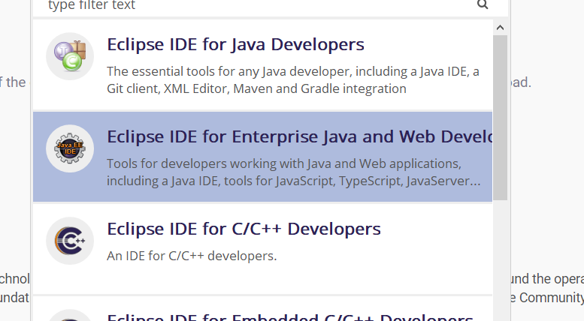584x321 pixels.
Task: Click the "oad." background text on right
Action: click(521, 82)
